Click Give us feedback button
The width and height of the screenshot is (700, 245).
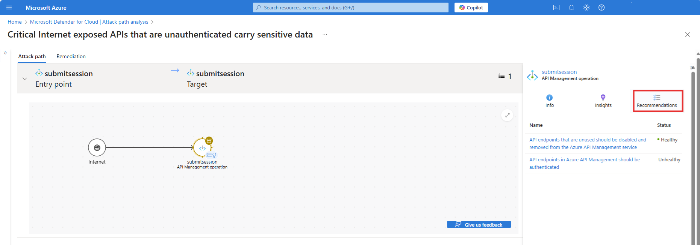tap(479, 225)
